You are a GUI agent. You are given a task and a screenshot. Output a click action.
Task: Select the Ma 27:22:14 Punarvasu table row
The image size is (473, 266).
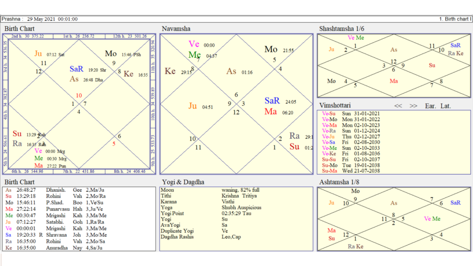55,209
